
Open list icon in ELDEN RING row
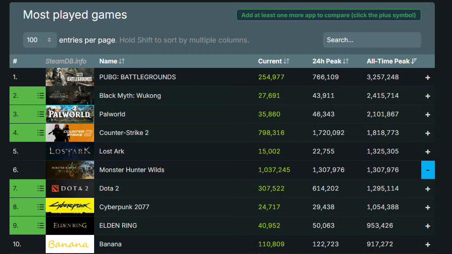(41, 225)
